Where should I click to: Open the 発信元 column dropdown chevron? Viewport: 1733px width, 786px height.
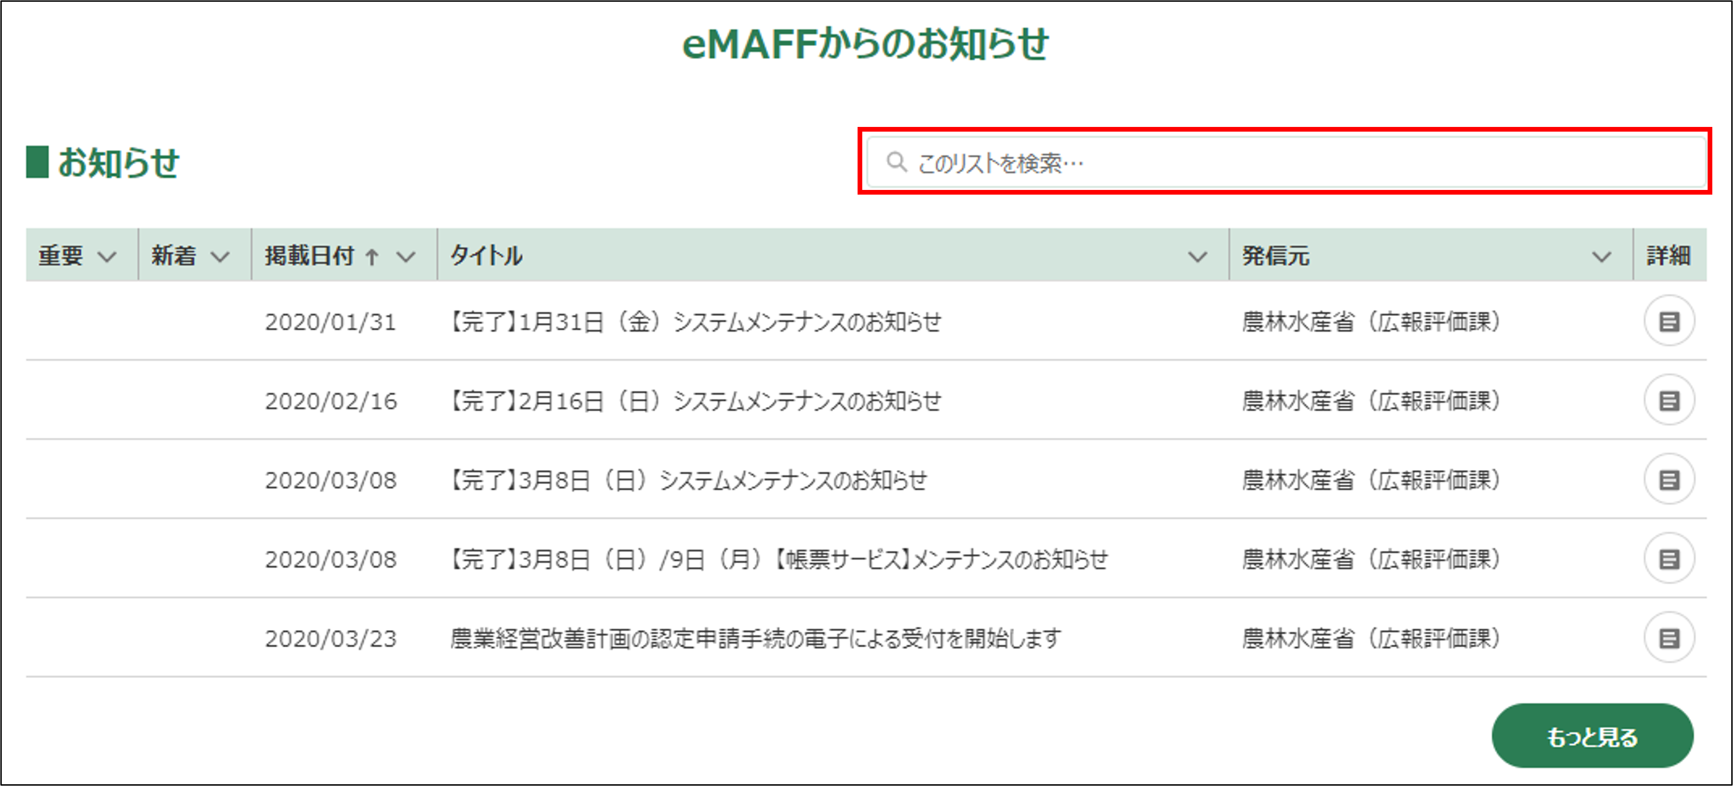point(1601,256)
